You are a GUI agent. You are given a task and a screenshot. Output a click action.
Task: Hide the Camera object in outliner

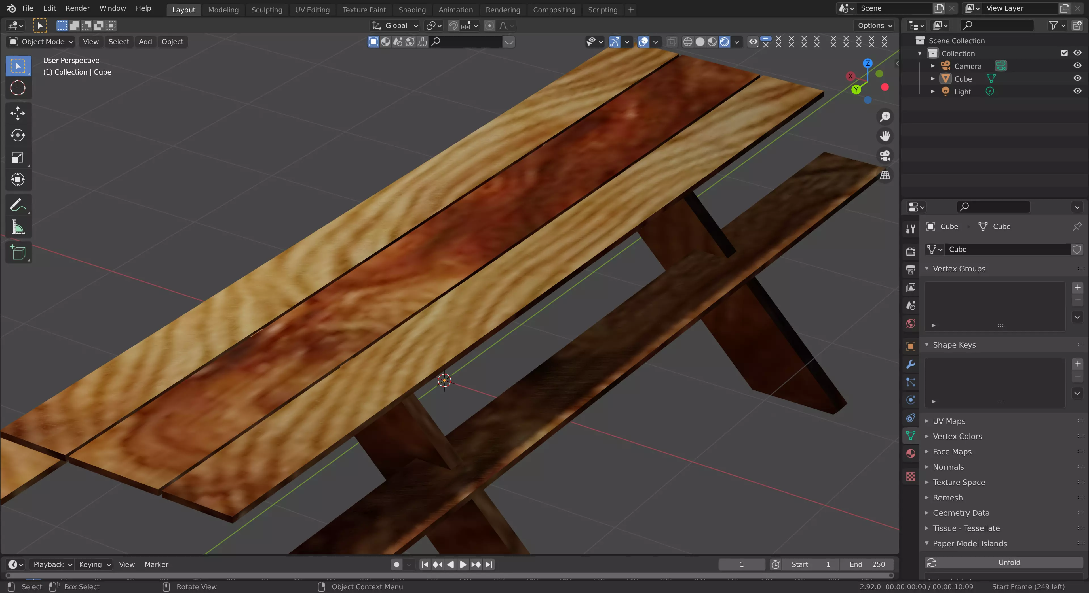1077,65
